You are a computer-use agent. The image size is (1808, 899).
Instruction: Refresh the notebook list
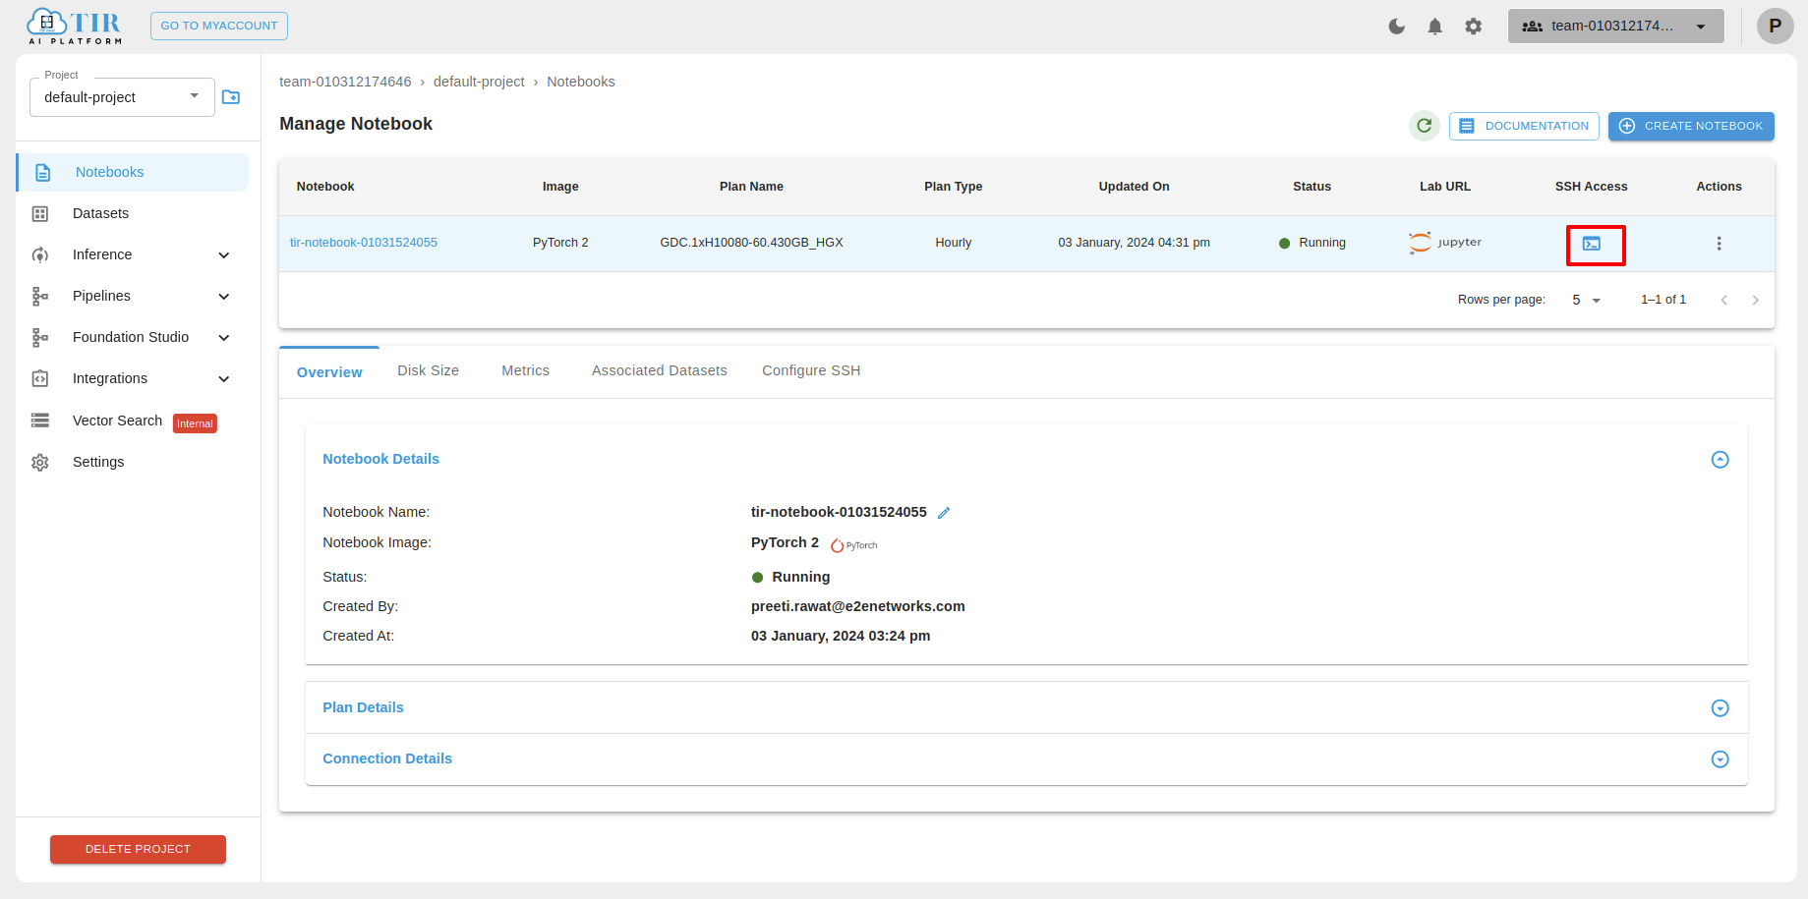1424,126
